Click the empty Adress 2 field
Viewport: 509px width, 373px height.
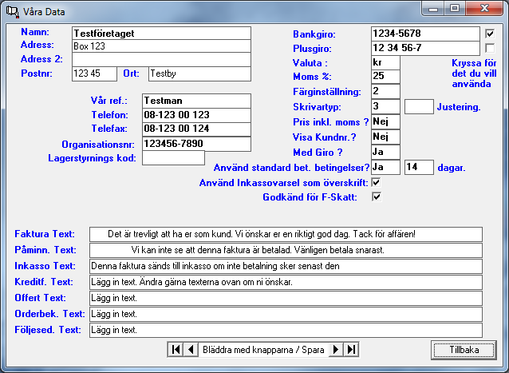(x=161, y=60)
